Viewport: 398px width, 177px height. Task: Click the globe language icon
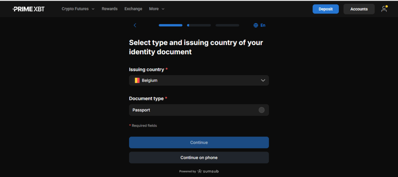click(256, 25)
